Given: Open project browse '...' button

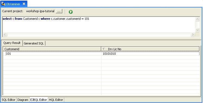Looking at the screenshot, I should tap(59, 11).
